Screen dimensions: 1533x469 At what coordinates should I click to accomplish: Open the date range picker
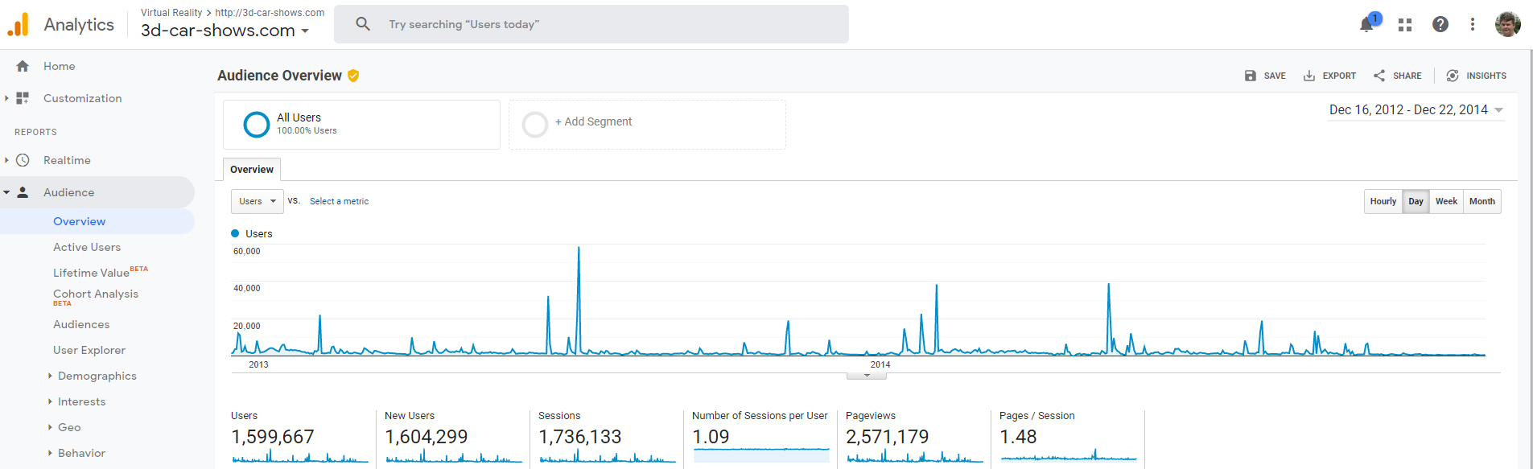1416,110
